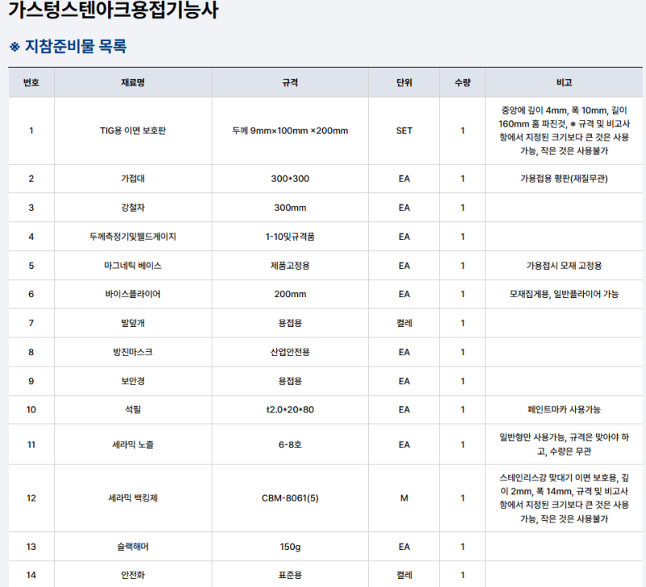The image size is (646, 587).
Task: Select the 석필 material cell
Action: [132, 409]
